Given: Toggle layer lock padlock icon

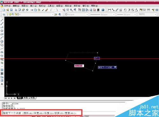Looking at the screenshot, I should click(16, 14).
